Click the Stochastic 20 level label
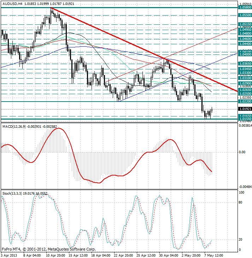 tap(240, 240)
